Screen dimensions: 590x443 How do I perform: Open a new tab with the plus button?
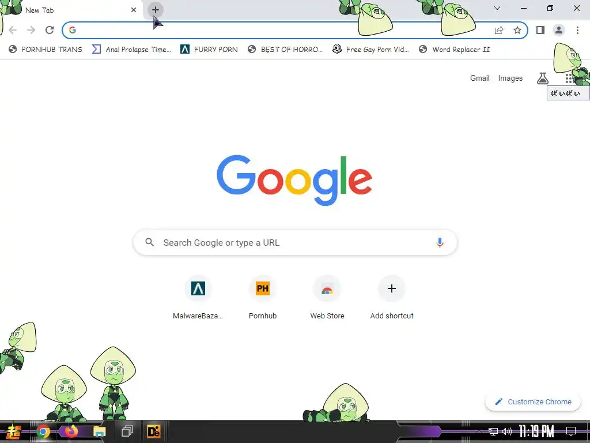[x=156, y=10]
